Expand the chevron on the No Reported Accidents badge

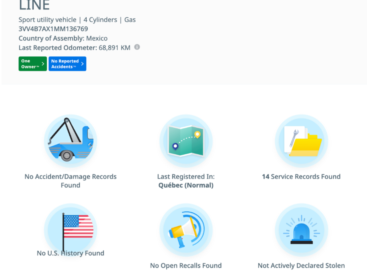click(82, 64)
